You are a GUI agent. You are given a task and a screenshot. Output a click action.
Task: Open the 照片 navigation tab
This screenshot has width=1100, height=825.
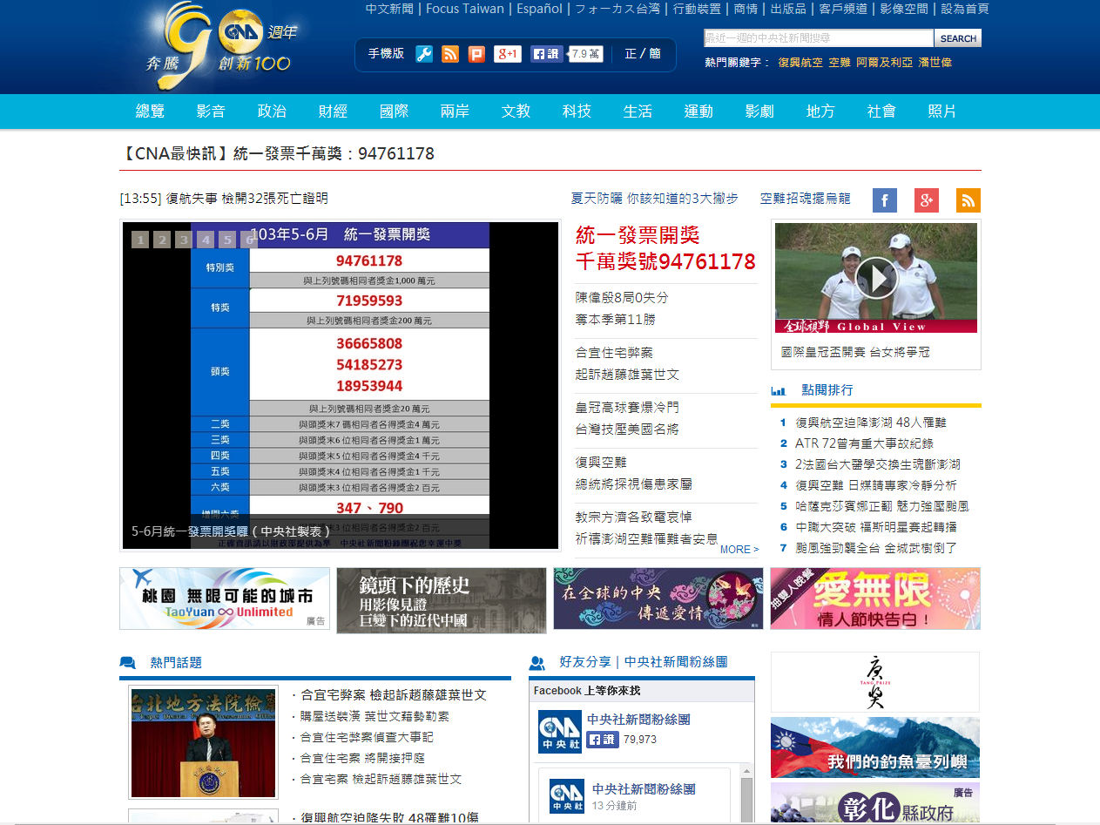942,112
